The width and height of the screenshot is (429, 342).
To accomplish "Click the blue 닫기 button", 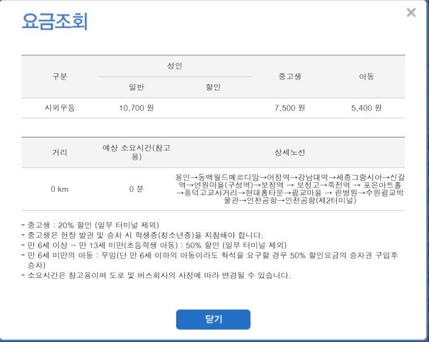I will pos(213,319).
